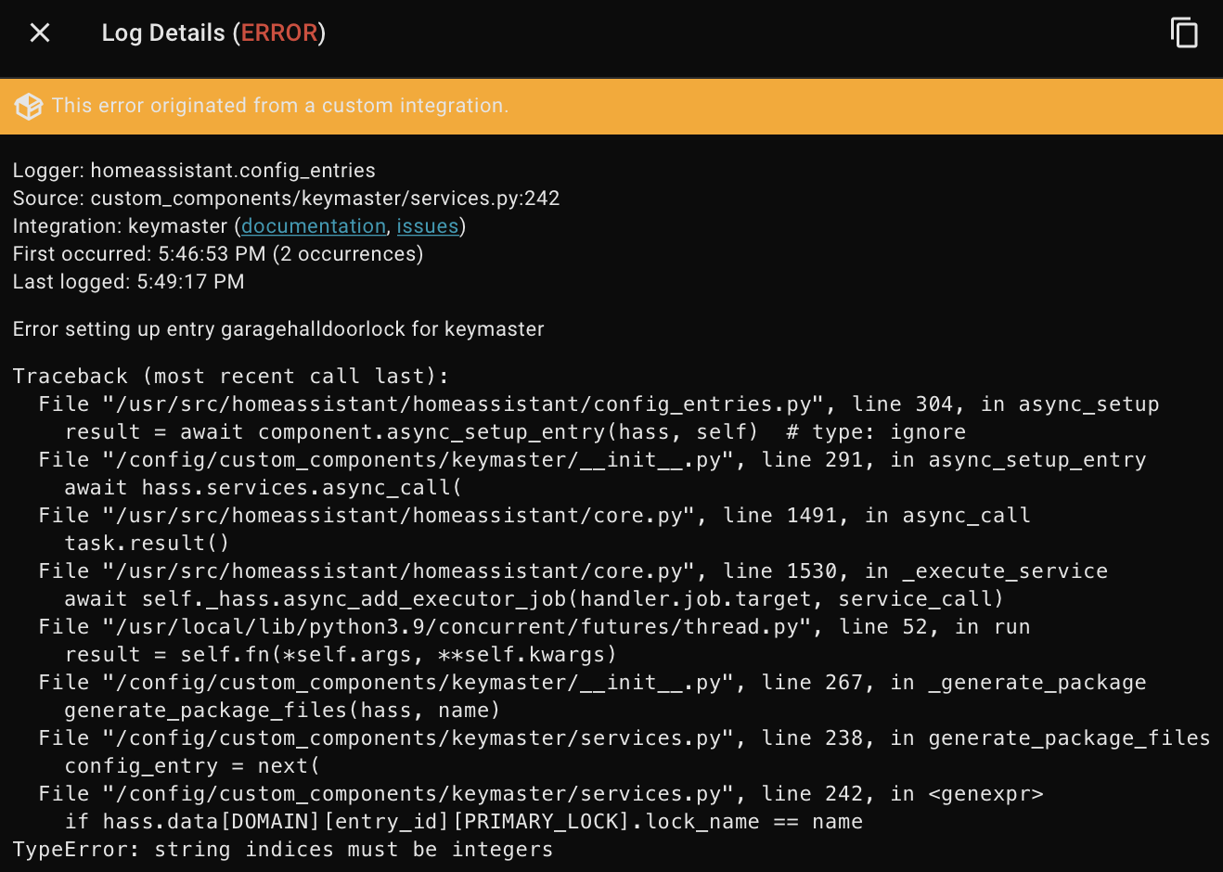This screenshot has width=1223, height=872.
Task: Close the Log Details dialog via X icon
Action: (x=38, y=32)
